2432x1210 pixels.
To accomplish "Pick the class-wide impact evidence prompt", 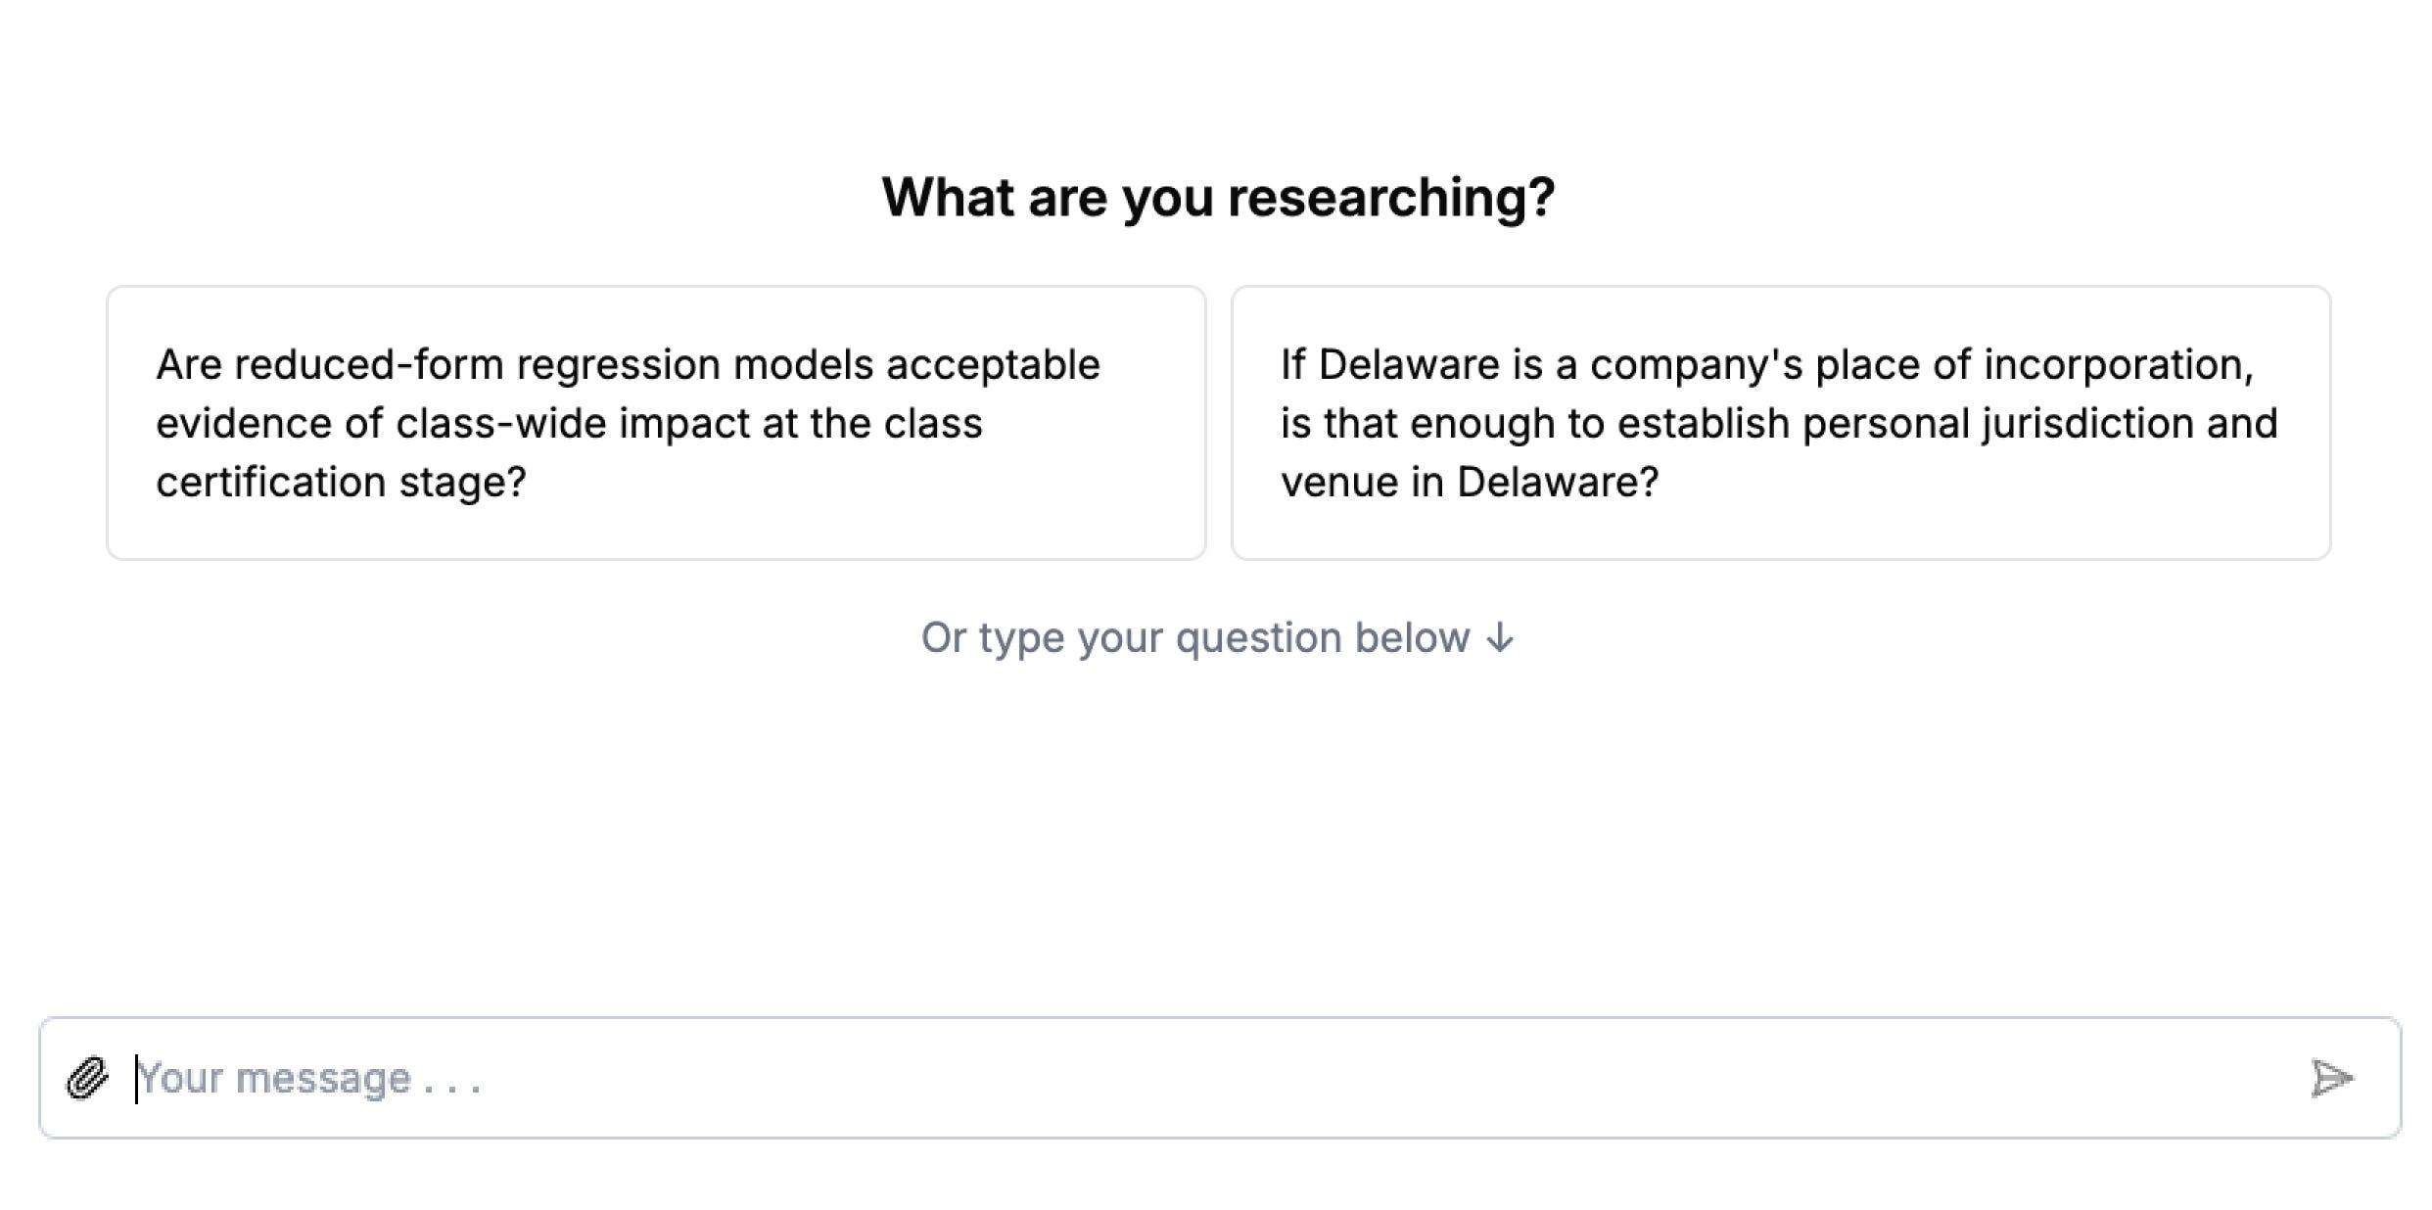I will [x=656, y=423].
